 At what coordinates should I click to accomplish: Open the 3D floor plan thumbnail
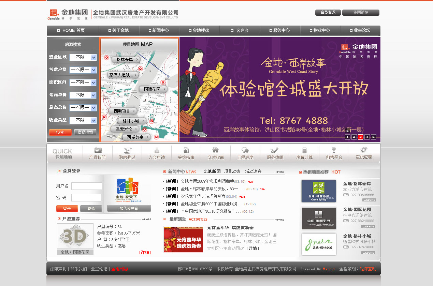[75, 236]
